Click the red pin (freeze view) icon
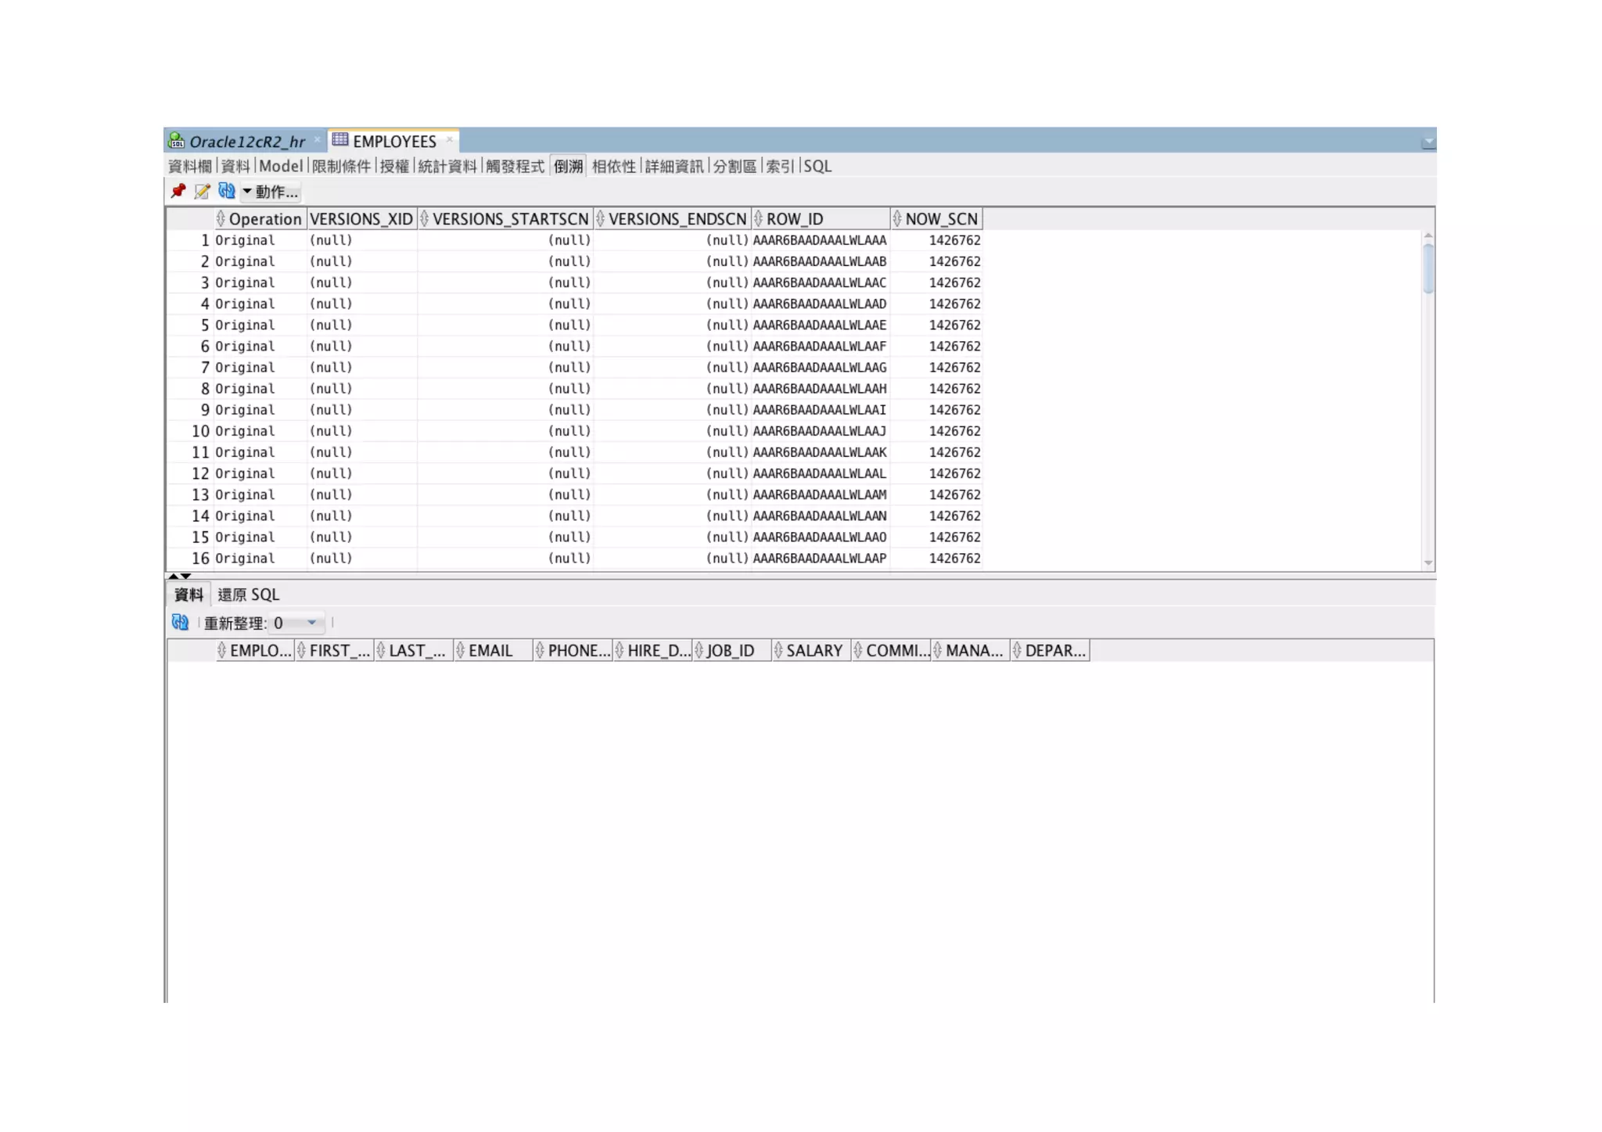Screen dimensions: 1602x1132 178,191
